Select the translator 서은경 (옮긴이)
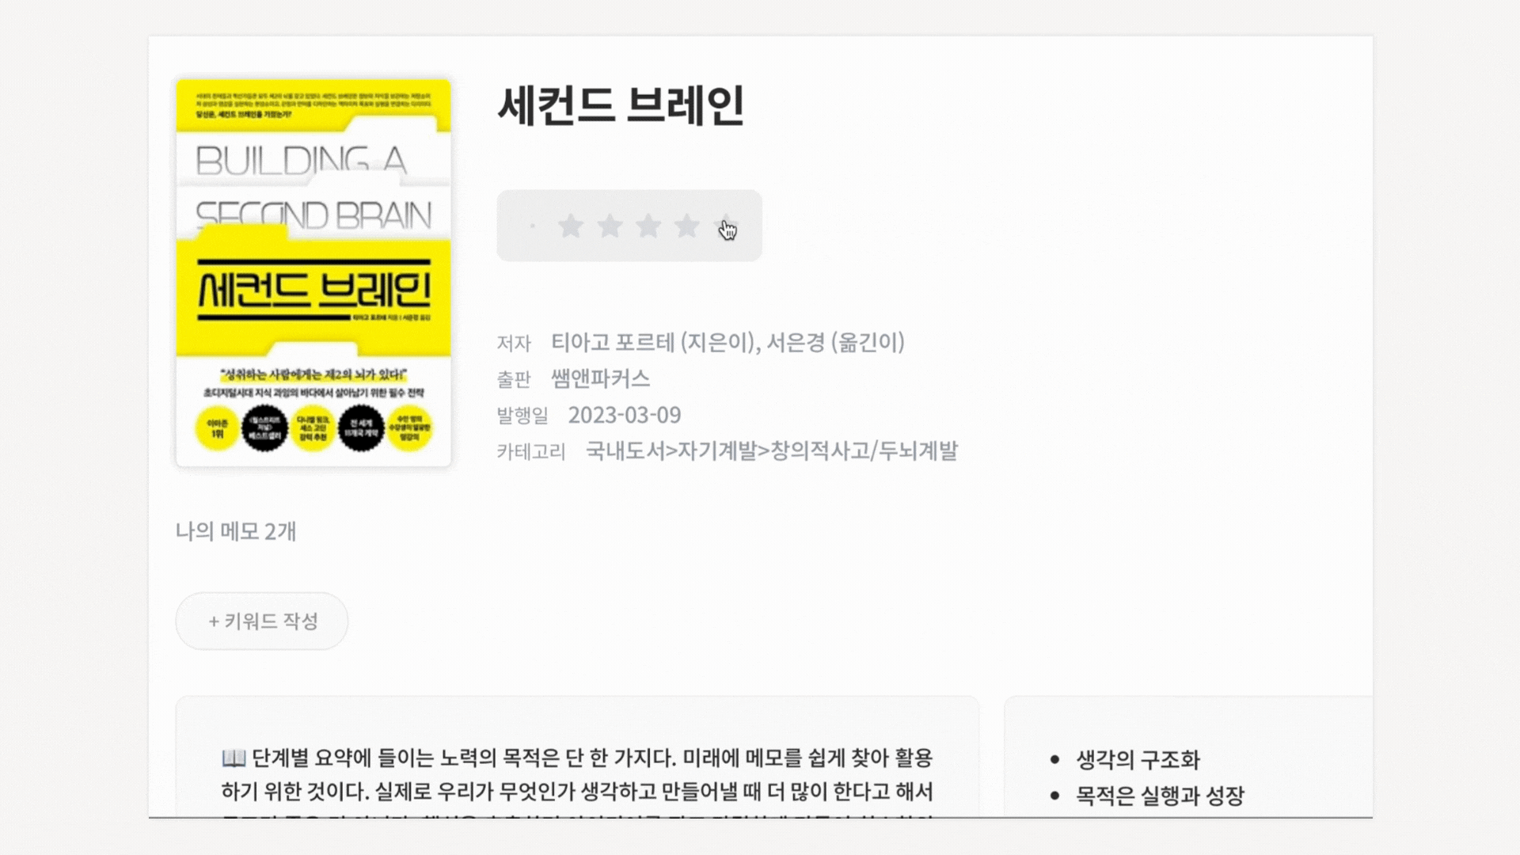1520x855 pixels. coord(835,342)
